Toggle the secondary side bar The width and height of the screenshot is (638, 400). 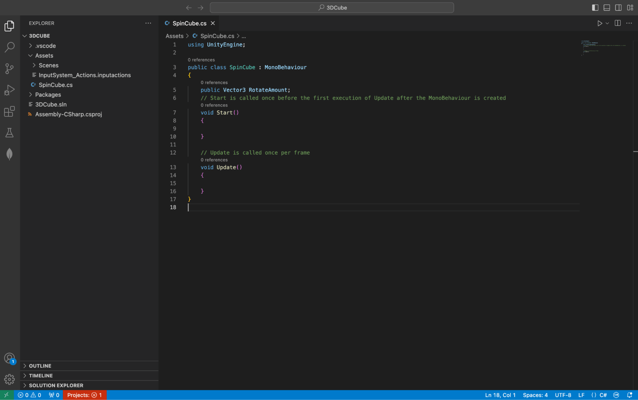(618, 7)
